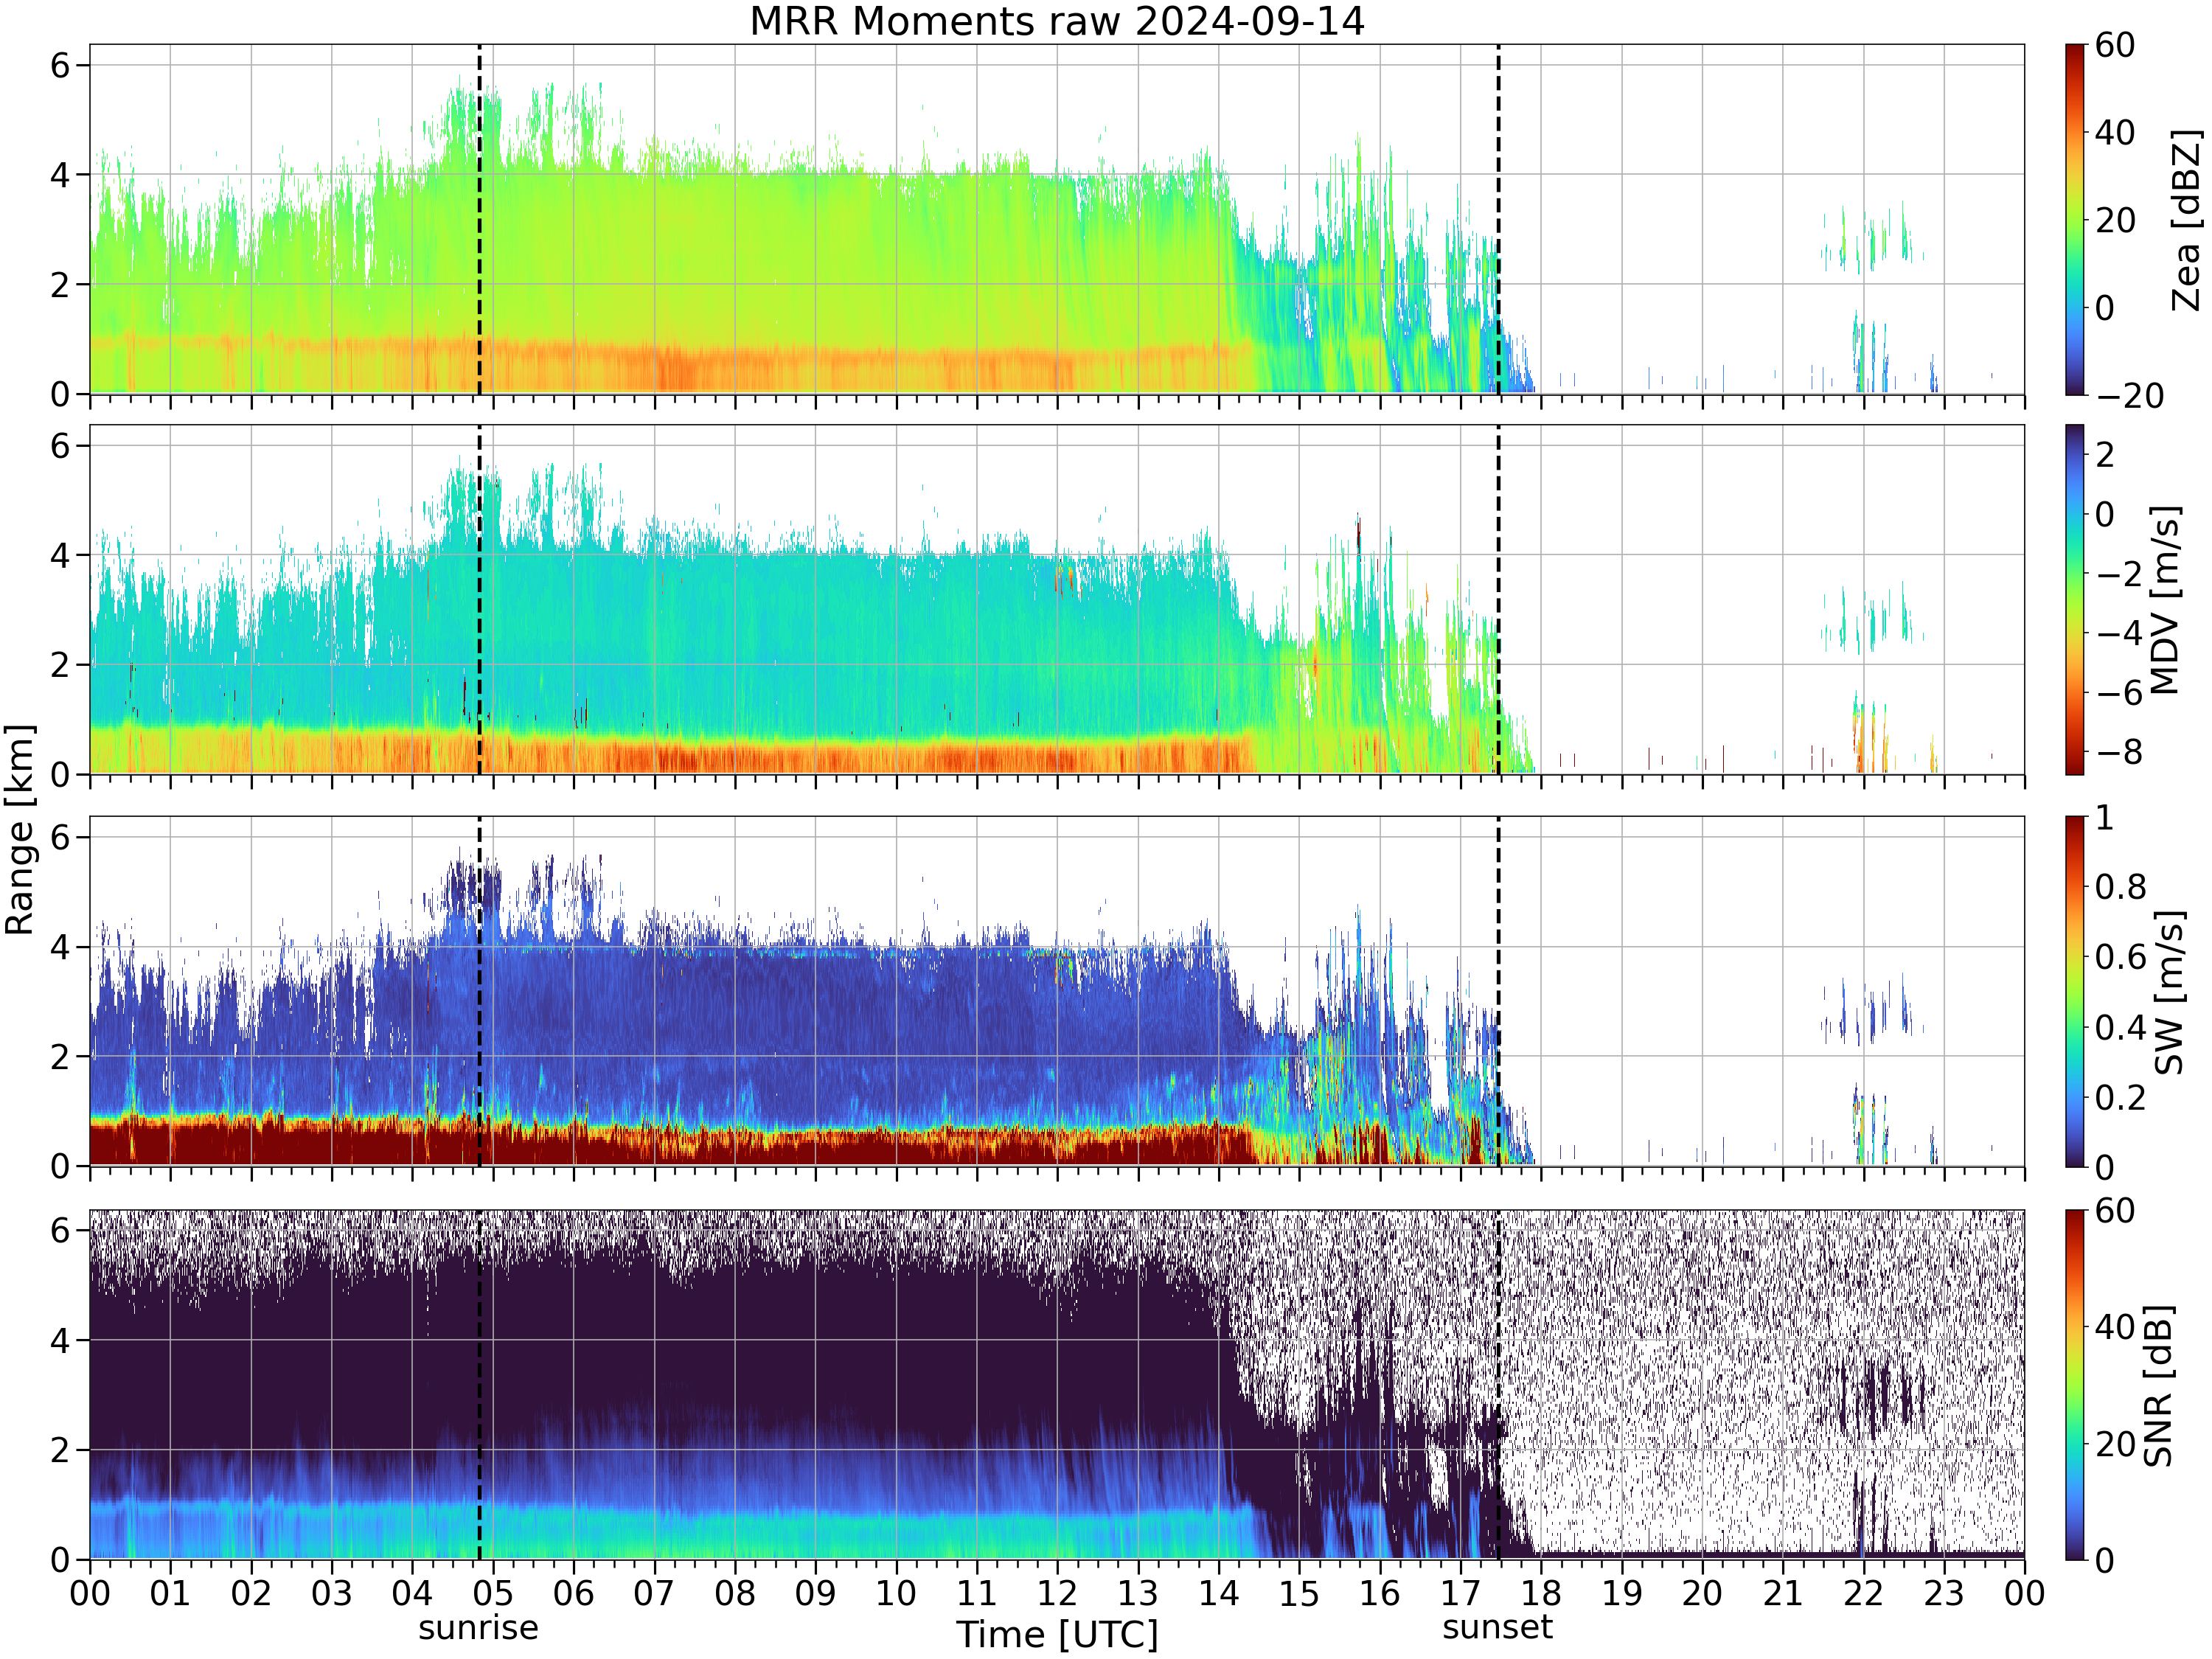
Task: Click the SW [m/s] colorbar
Action: [x=2075, y=991]
